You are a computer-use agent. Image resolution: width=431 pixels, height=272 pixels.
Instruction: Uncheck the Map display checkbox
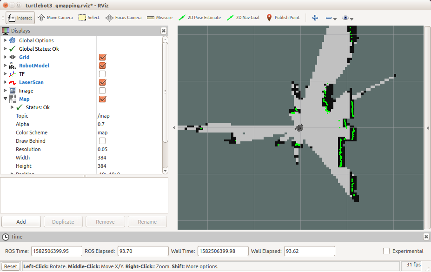102,99
